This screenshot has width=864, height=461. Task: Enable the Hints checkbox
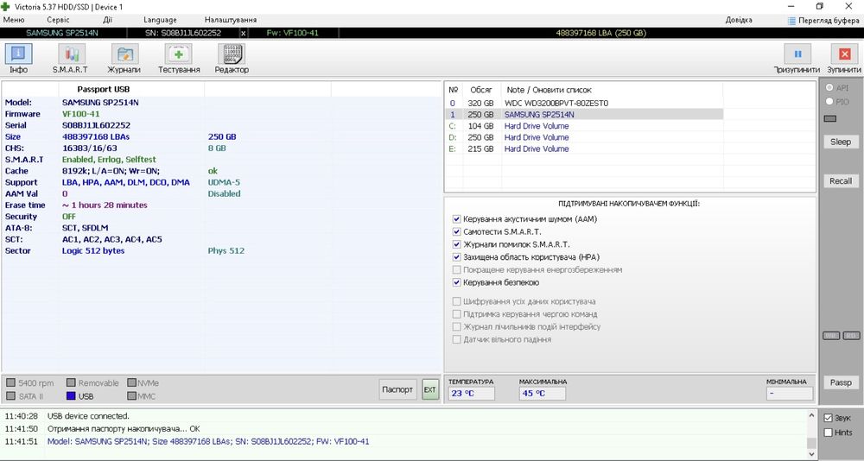pyautogui.click(x=828, y=433)
